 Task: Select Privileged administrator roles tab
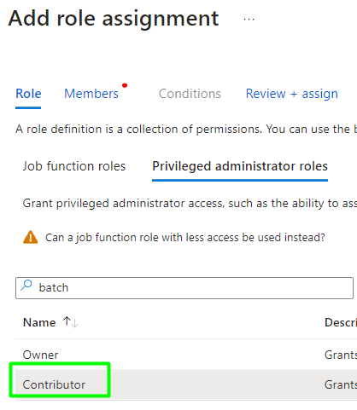(240, 166)
